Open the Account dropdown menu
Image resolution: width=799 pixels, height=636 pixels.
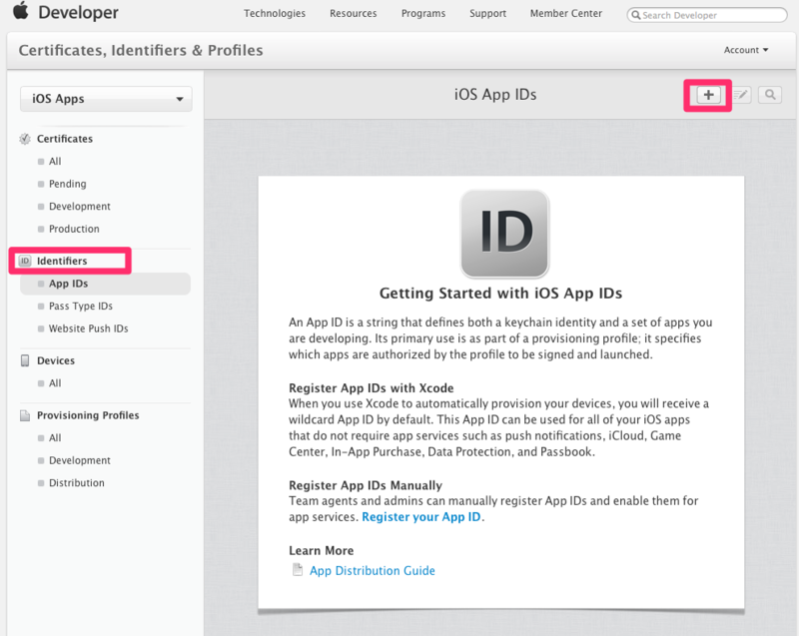click(x=745, y=50)
